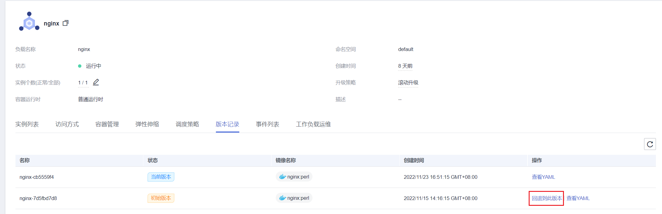The image size is (662, 214).
Task: Edit the instance count with pencil icon
Action: (96, 82)
